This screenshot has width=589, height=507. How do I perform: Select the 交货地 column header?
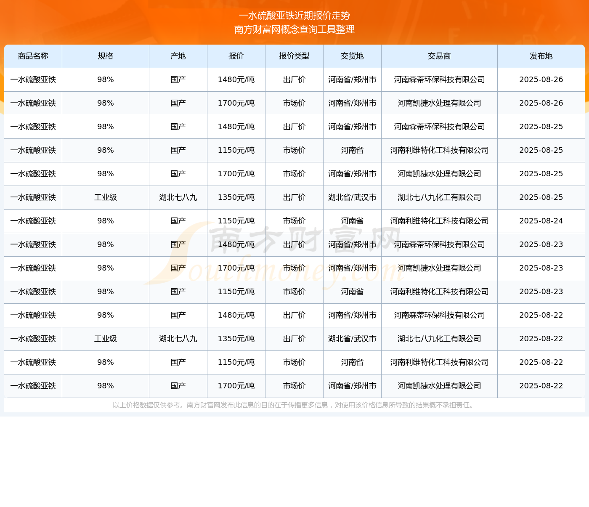tap(352, 56)
